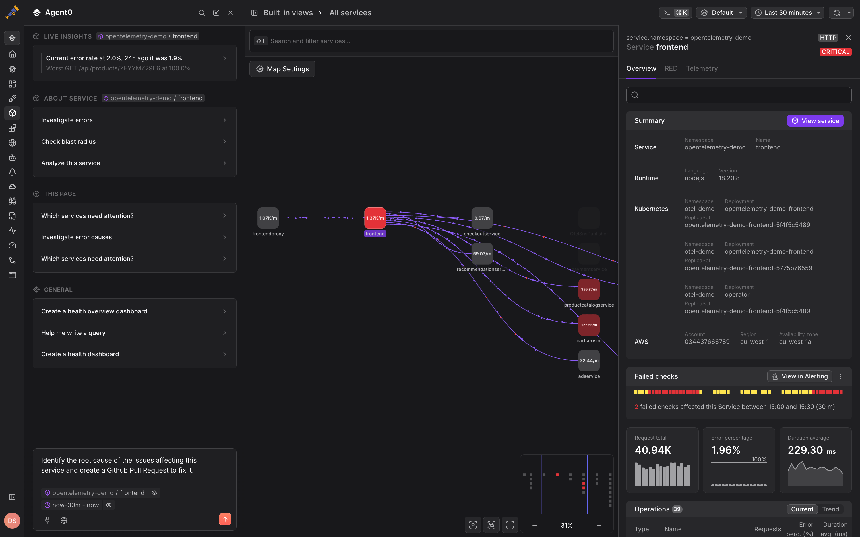
Task: Click the refresh icon in top bar
Action: pos(837,13)
